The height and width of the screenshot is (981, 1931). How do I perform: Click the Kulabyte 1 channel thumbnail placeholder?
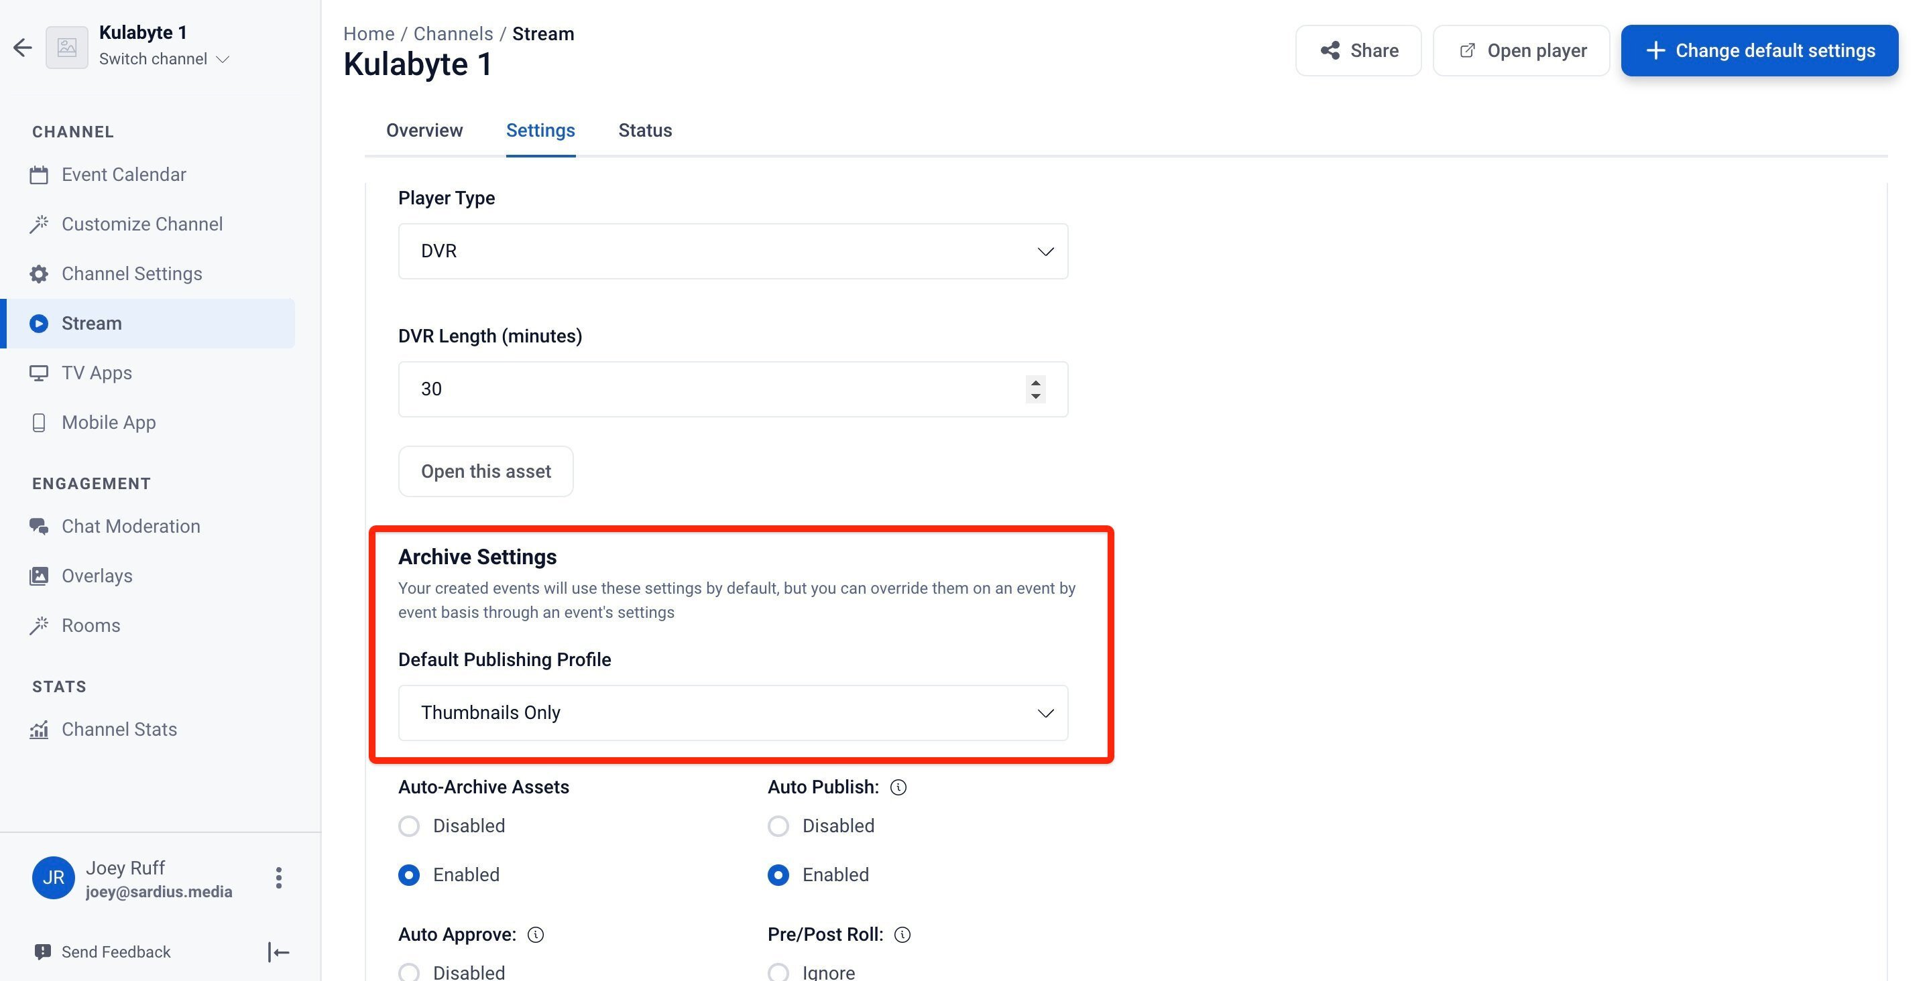pos(67,47)
